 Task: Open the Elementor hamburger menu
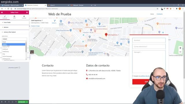(2, 12)
